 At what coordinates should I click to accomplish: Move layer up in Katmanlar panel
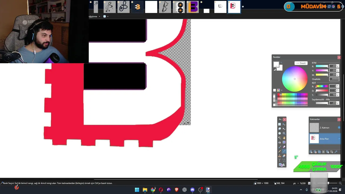click(327, 152)
